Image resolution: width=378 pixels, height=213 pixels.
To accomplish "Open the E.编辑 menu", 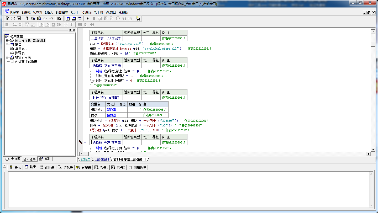I will click(x=26, y=12).
